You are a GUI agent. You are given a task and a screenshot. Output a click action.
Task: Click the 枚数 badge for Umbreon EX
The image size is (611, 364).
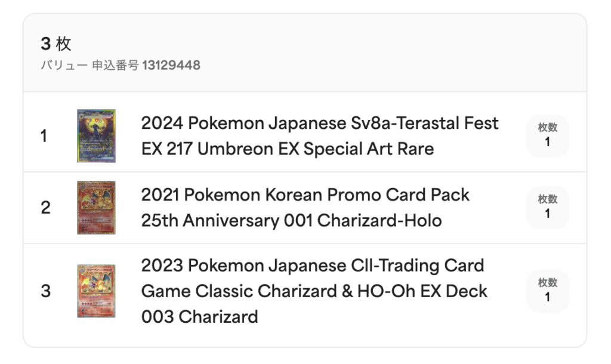coord(548,136)
